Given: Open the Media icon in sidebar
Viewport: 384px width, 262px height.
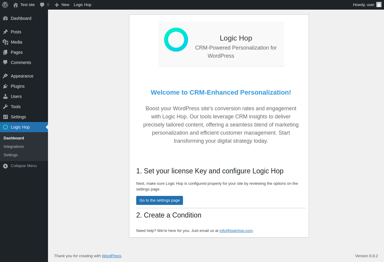Looking at the screenshot, I should click(5, 42).
